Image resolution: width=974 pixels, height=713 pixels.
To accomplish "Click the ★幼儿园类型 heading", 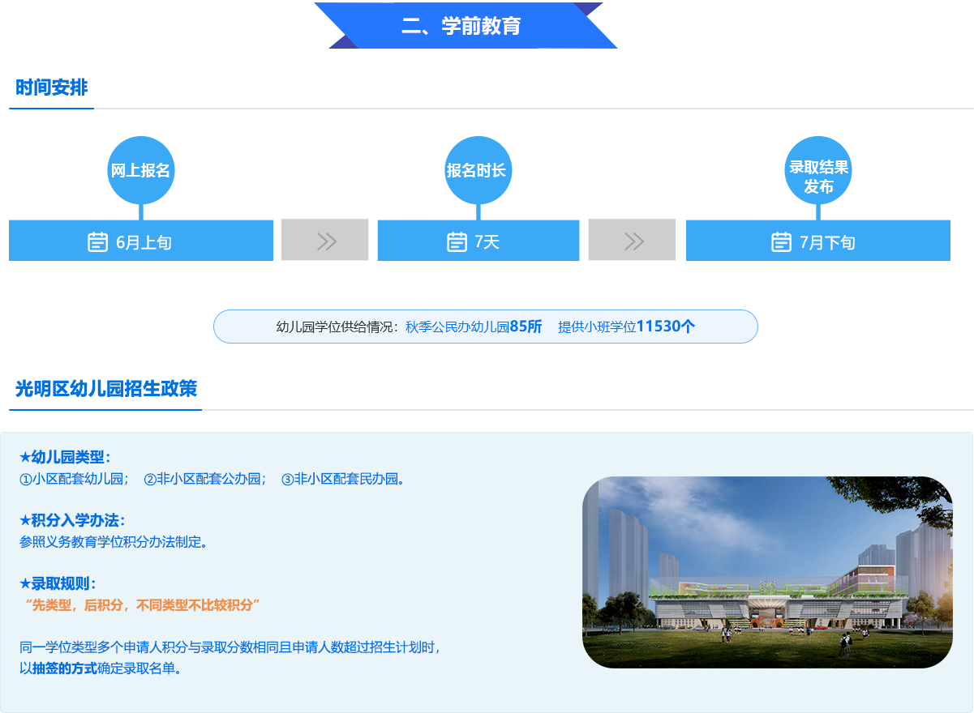I will pos(65,458).
